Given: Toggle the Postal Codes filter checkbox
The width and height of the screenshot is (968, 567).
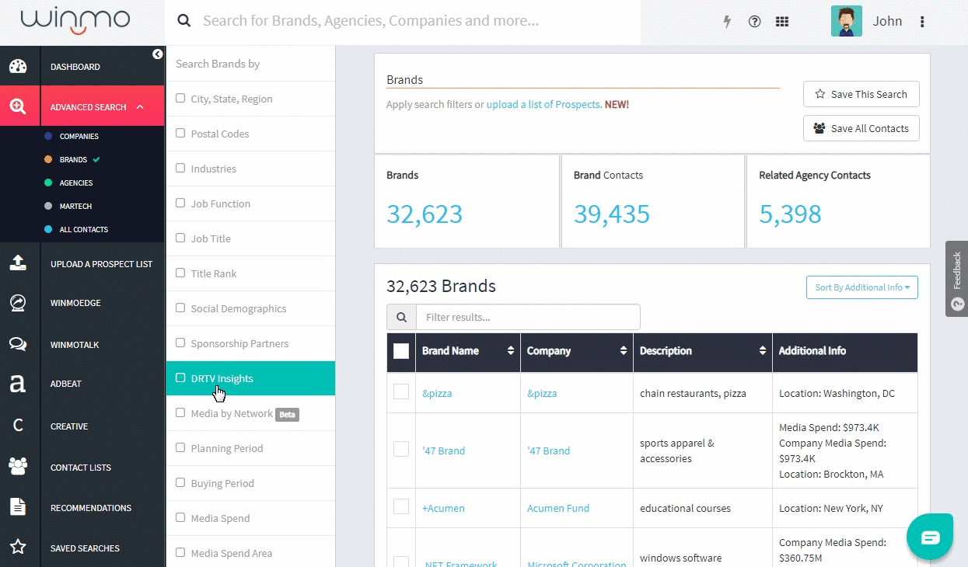Looking at the screenshot, I should pos(180,134).
